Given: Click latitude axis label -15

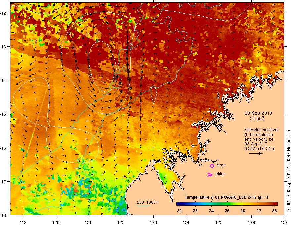Looking at the screenshot, I should pos(4,114).
